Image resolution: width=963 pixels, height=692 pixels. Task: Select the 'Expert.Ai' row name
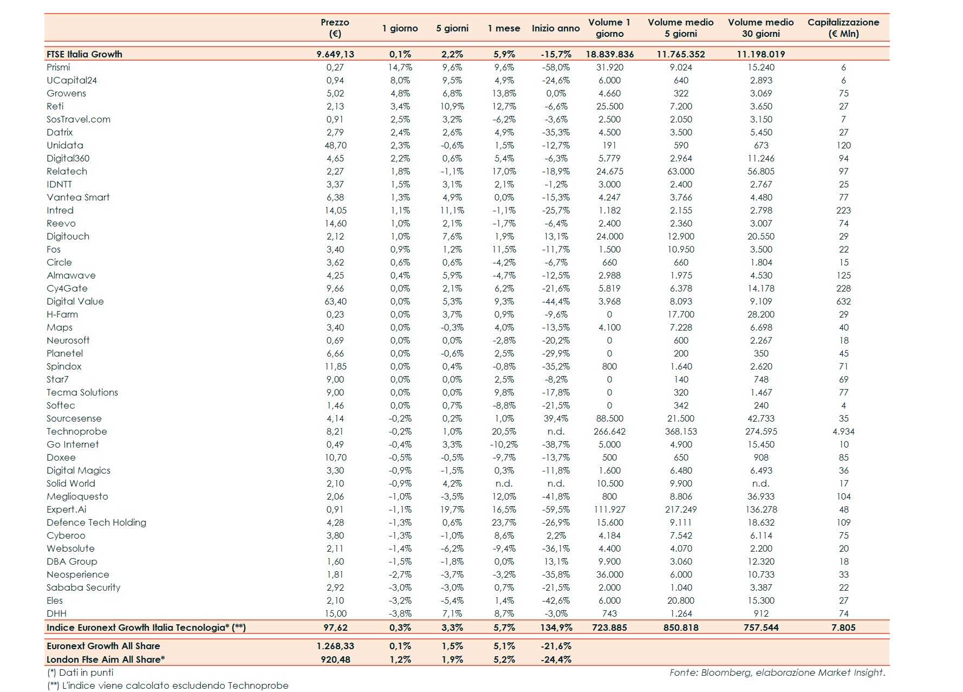[67, 509]
